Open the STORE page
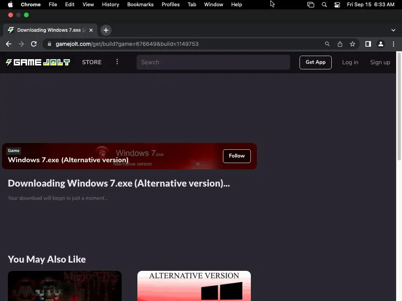Image resolution: width=402 pixels, height=301 pixels. (92, 62)
